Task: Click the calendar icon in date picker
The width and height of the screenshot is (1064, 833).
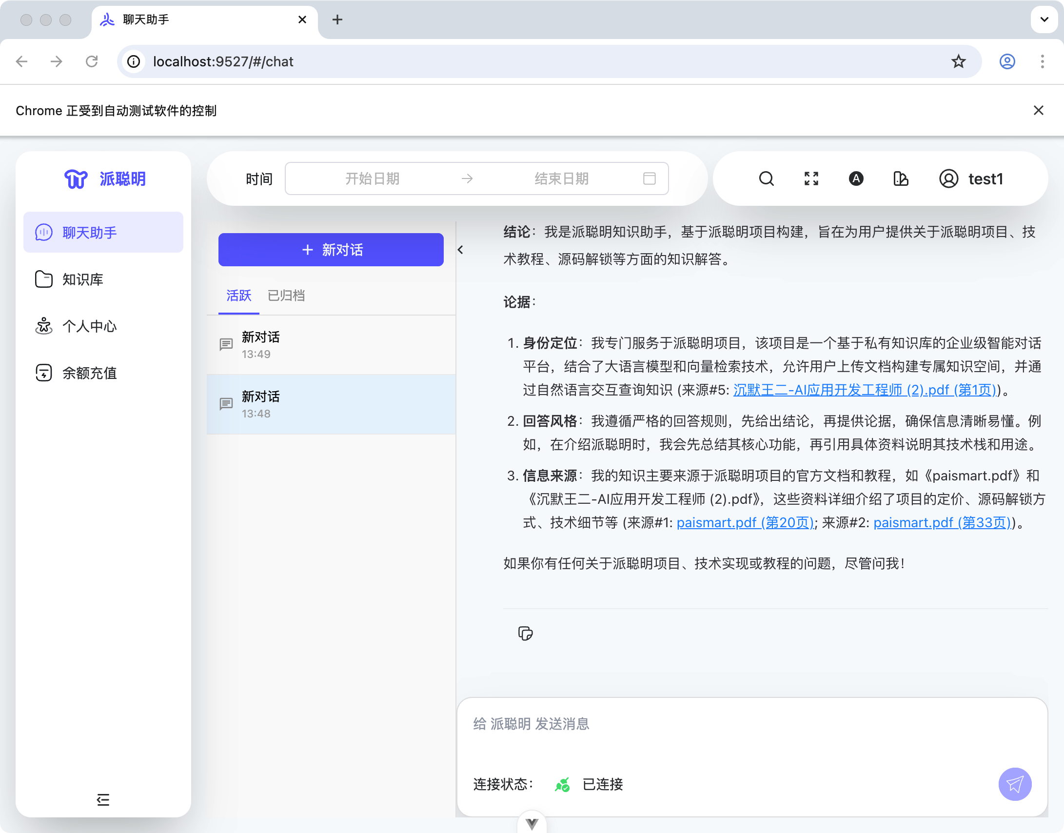Action: [649, 178]
